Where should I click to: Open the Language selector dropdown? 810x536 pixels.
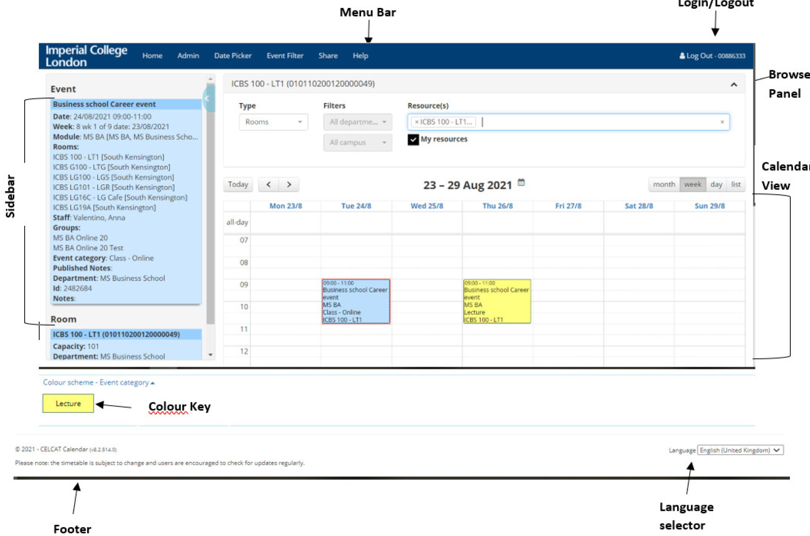tap(740, 450)
